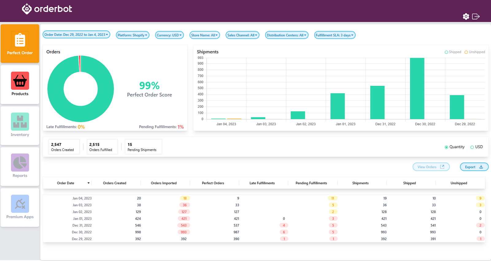Click the Export button
491x261 pixels.
point(474,167)
